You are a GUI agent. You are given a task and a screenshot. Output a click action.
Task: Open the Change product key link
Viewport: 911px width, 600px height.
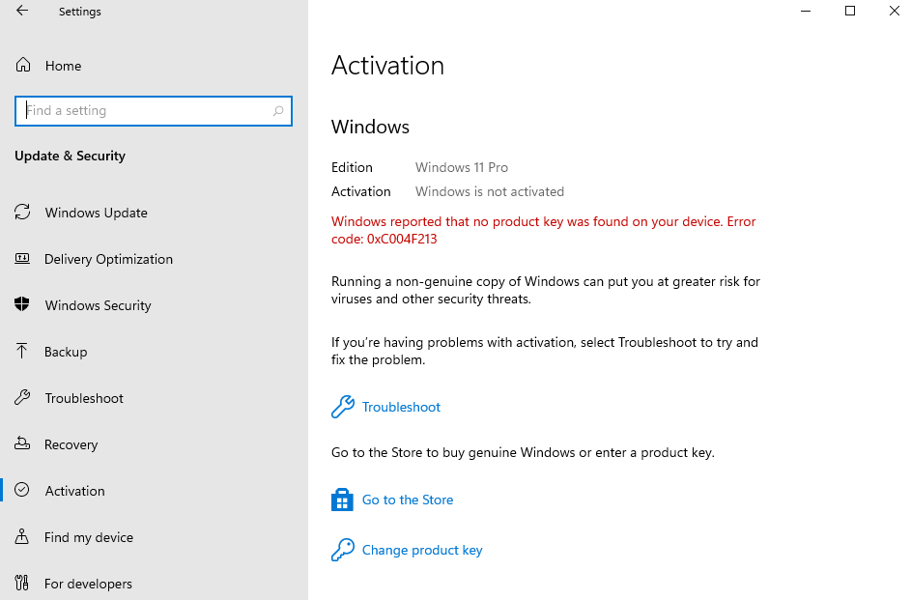[422, 550]
